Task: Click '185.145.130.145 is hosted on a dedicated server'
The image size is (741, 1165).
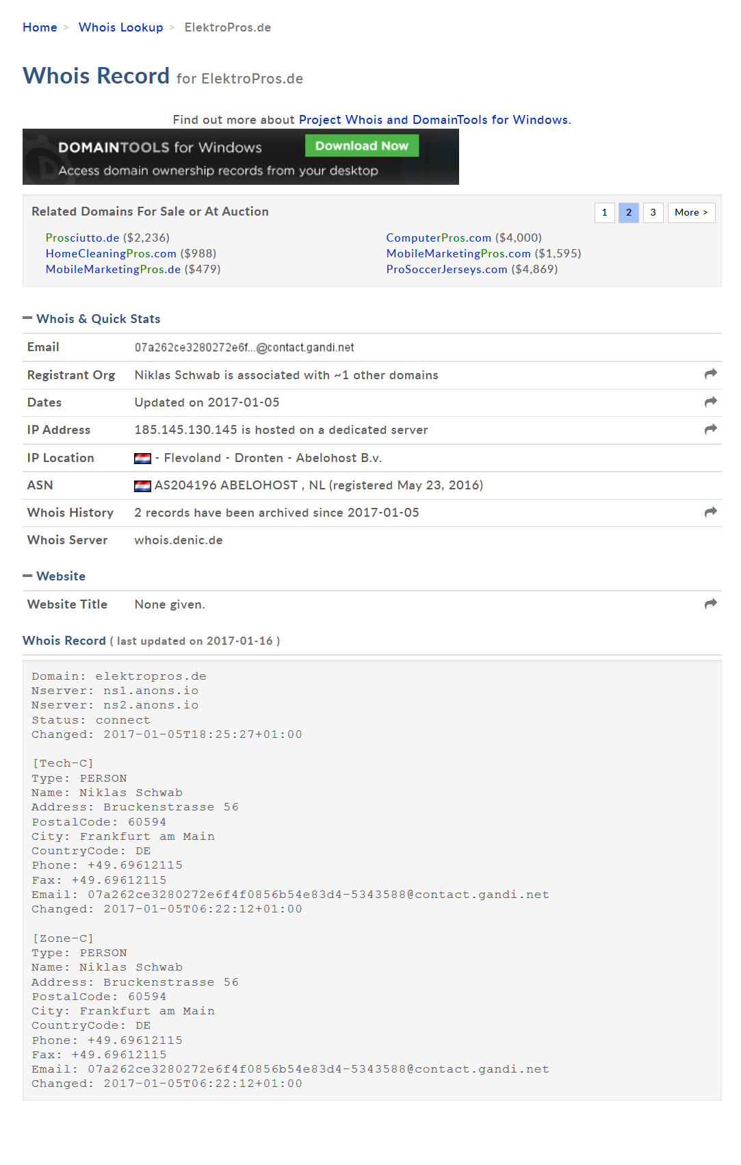Action: coord(281,430)
